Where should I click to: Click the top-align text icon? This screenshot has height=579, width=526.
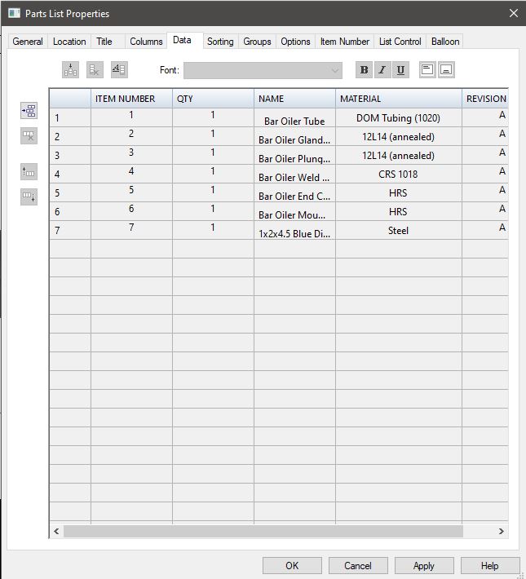point(427,70)
